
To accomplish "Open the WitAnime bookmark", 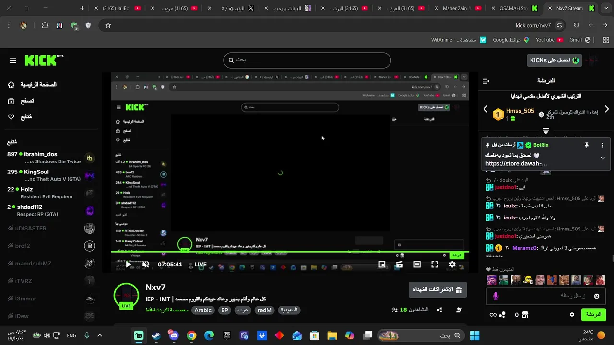I will click(x=459, y=40).
